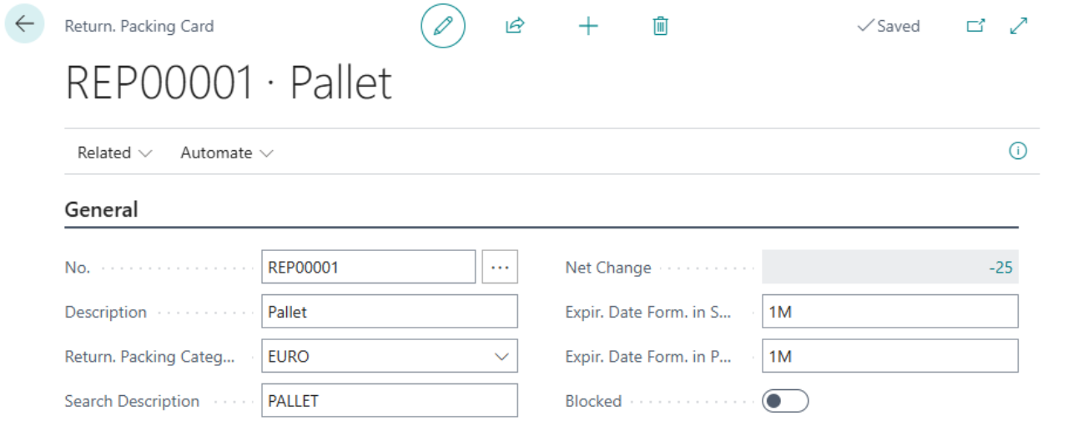Click the Net Change value -25
1068x436 pixels.
1000,268
